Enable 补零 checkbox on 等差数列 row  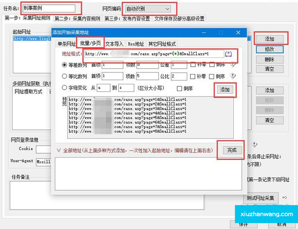tap(193, 65)
